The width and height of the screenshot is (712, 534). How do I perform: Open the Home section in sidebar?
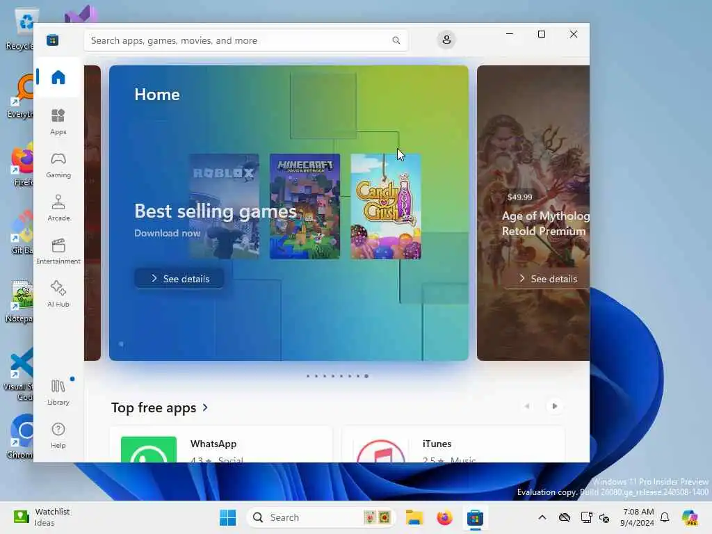coord(58,77)
